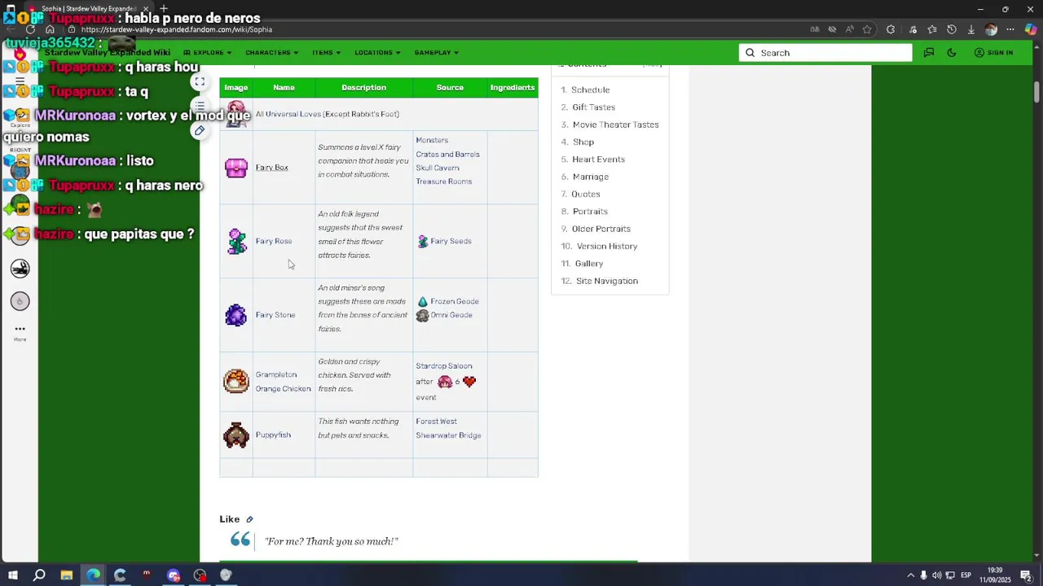
Task: Open the Stardrop Saloon link
Action: (444, 366)
